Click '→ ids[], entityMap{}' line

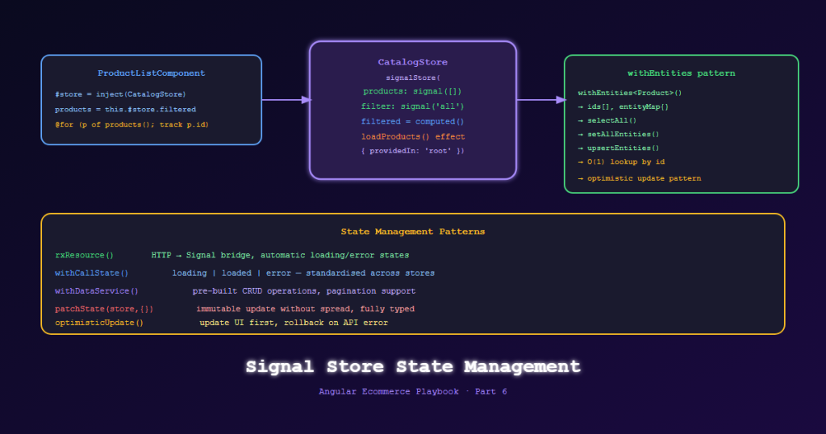coord(624,107)
